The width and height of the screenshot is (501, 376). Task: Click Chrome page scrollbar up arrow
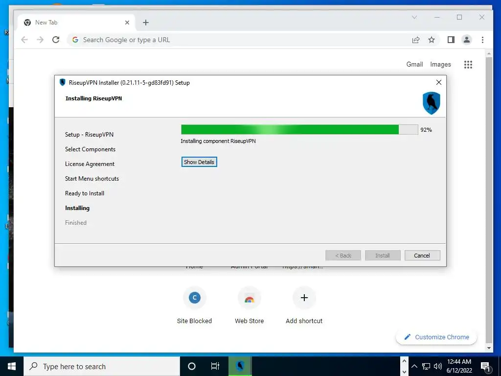click(x=489, y=54)
